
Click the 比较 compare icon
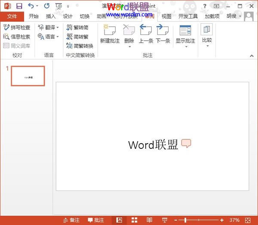tap(207, 29)
